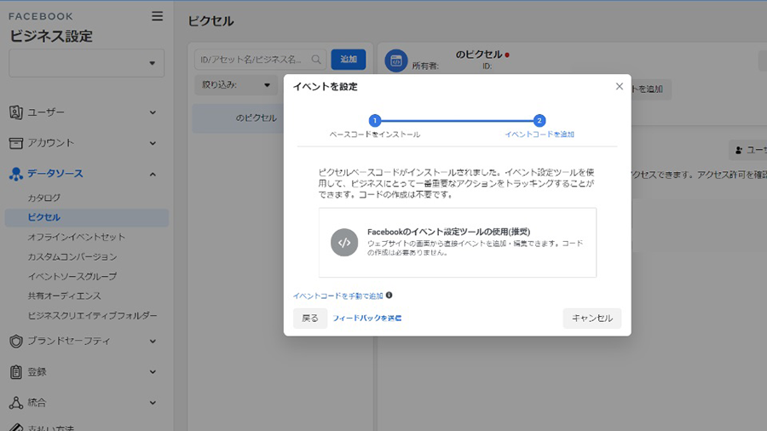Click the データソース sidebar icon
The height and width of the screenshot is (431, 767).
point(15,174)
